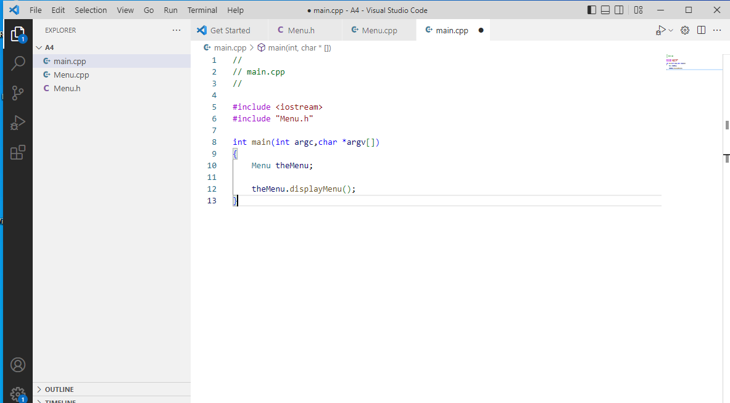Toggle the Secondary Side Bar layout button
Viewport: 730px width, 403px height.
pyautogui.click(x=619, y=10)
